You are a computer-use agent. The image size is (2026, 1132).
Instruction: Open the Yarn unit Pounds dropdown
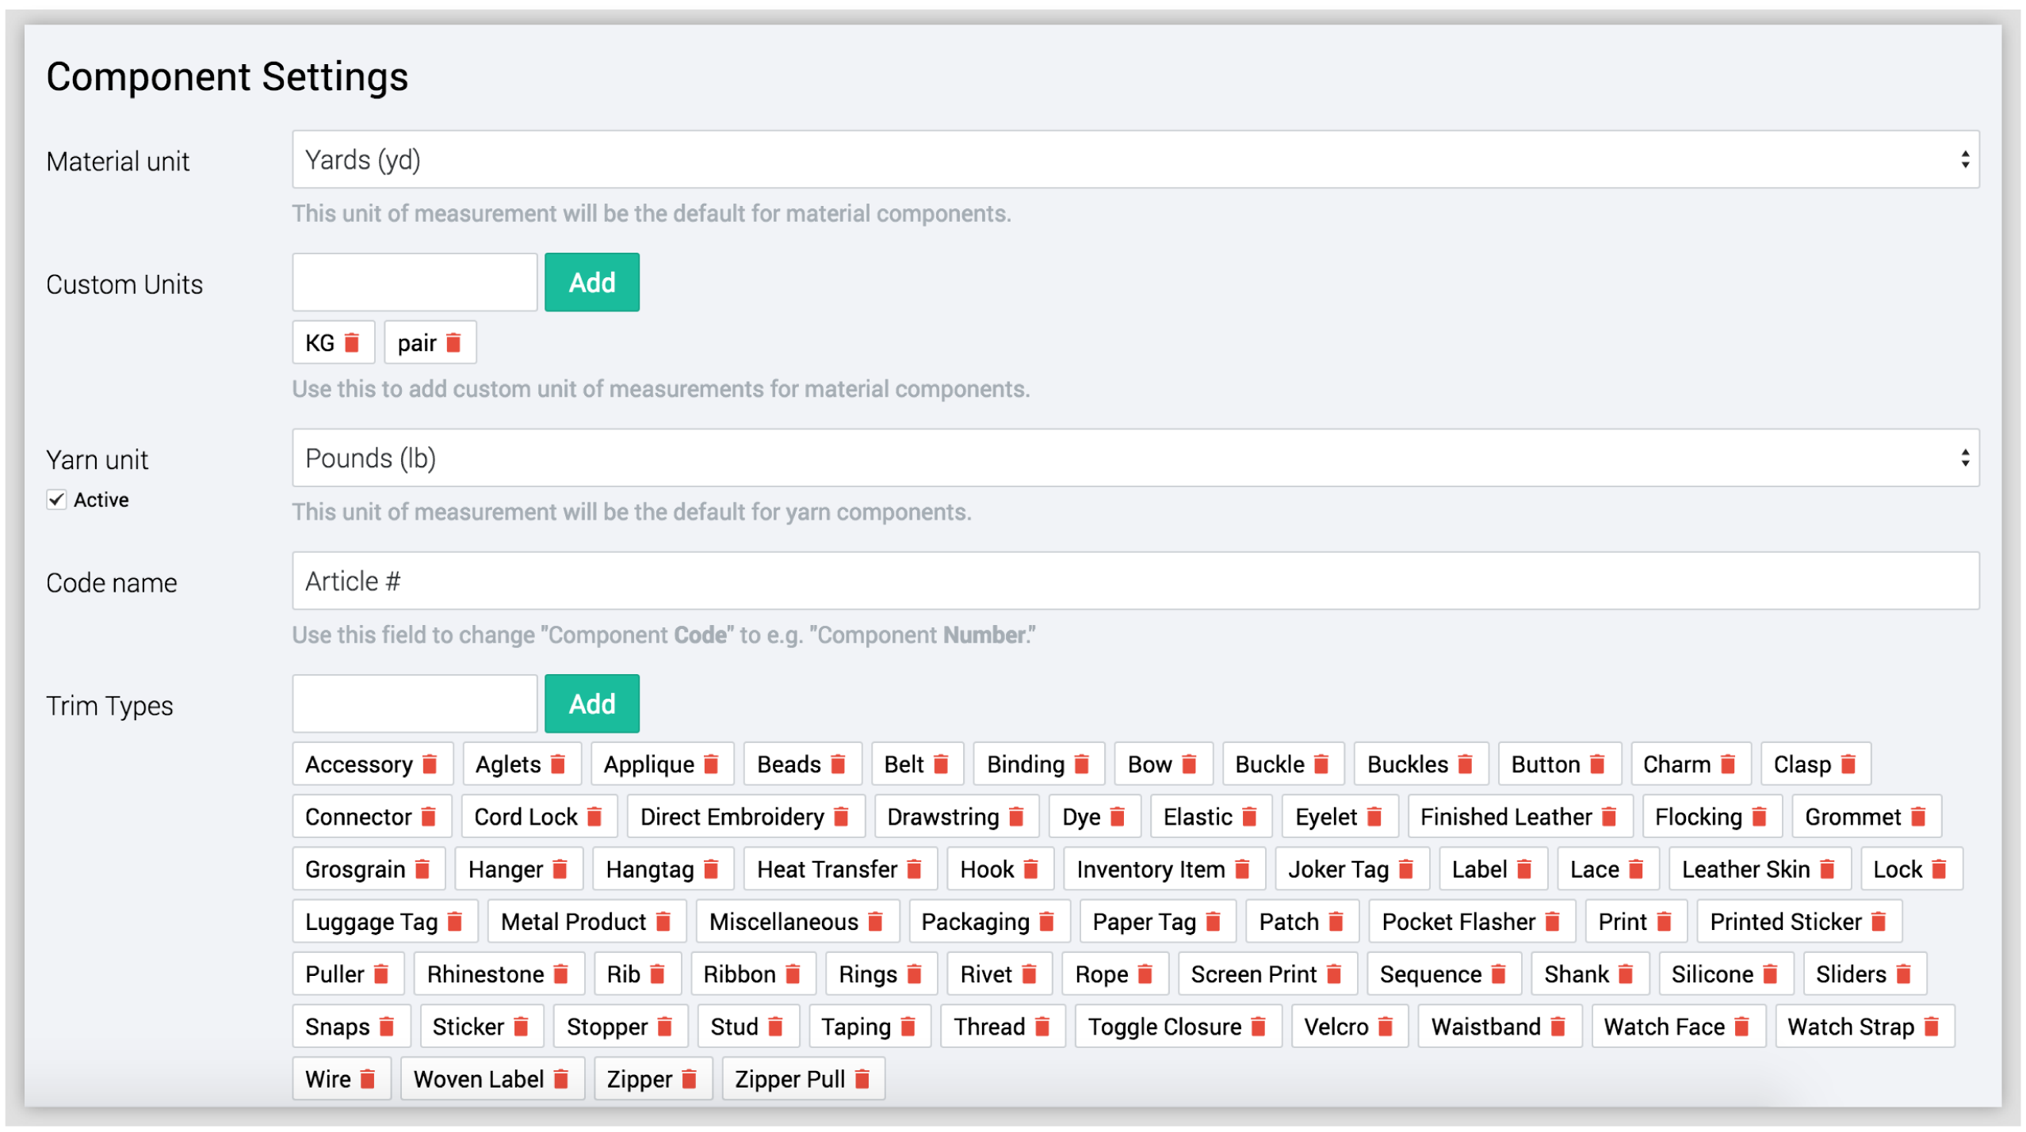click(1135, 459)
